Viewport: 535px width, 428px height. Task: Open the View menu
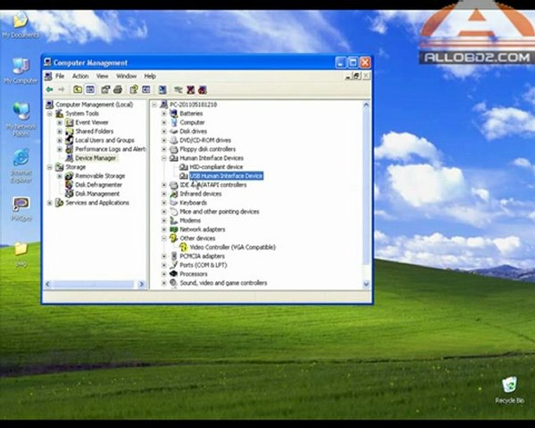tap(102, 76)
